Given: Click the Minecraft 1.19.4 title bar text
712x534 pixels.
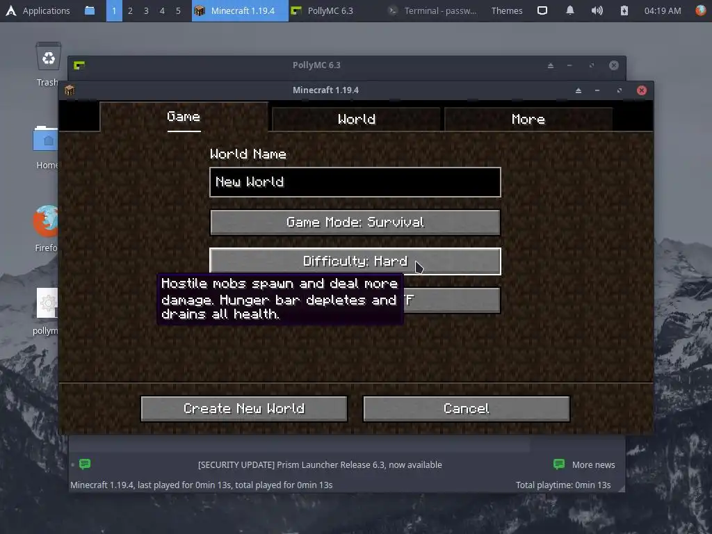Looking at the screenshot, I should [325, 90].
